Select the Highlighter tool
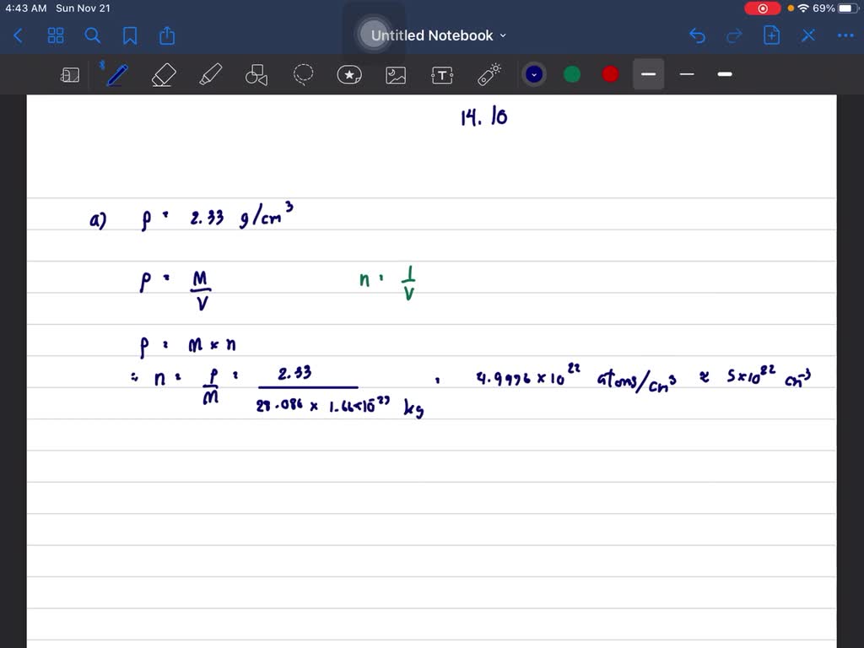Image resolution: width=864 pixels, height=648 pixels. [x=209, y=75]
